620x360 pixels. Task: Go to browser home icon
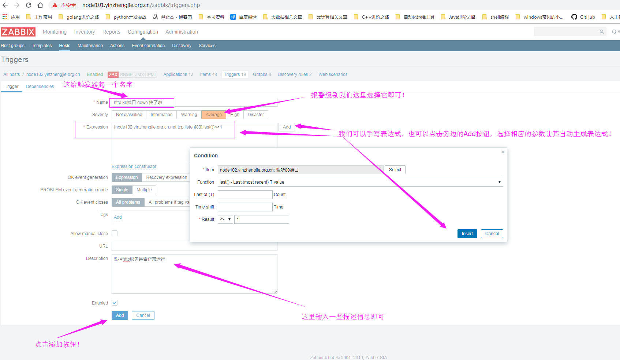coord(40,5)
